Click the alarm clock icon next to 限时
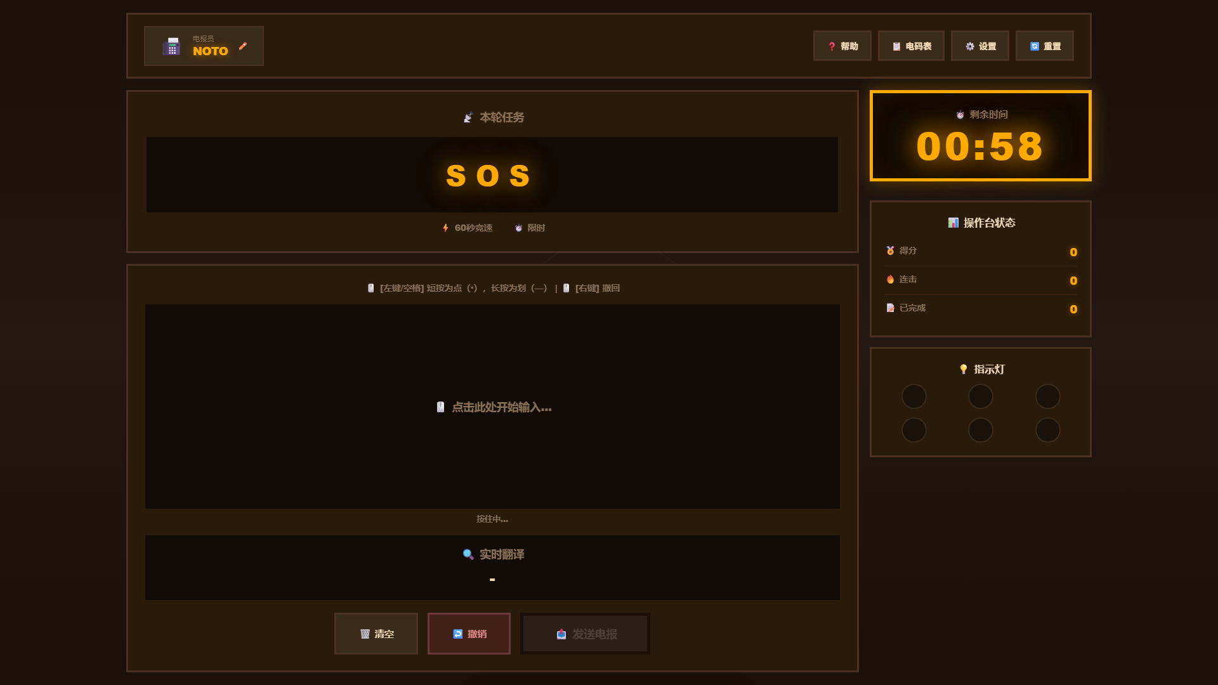This screenshot has width=1218, height=685. click(518, 228)
